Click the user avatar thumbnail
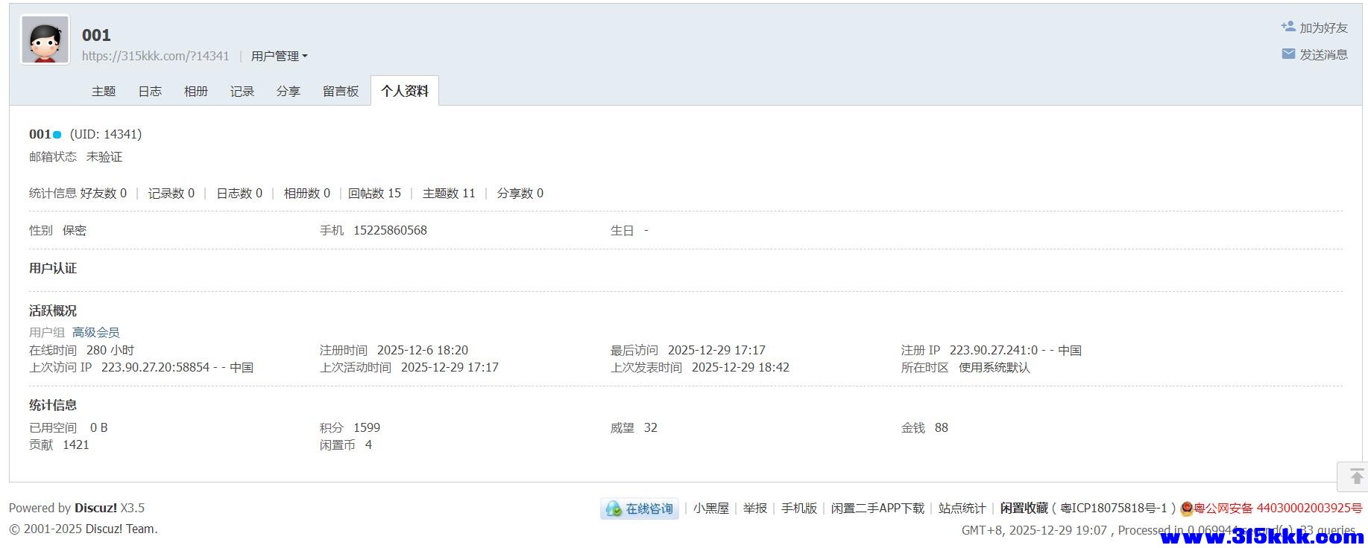The image size is (1368, 548). tap(45, 40)
